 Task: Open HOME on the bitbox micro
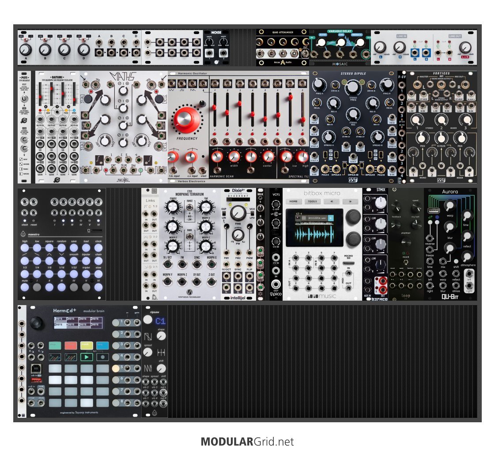pyautogui.click(x=294, y=201)
